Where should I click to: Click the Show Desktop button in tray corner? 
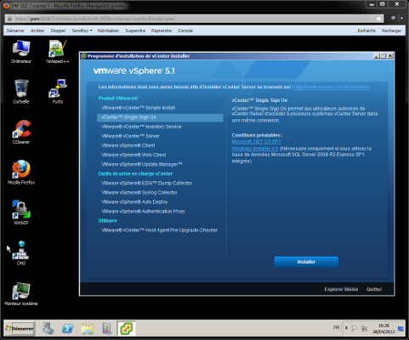pos(400,329)
